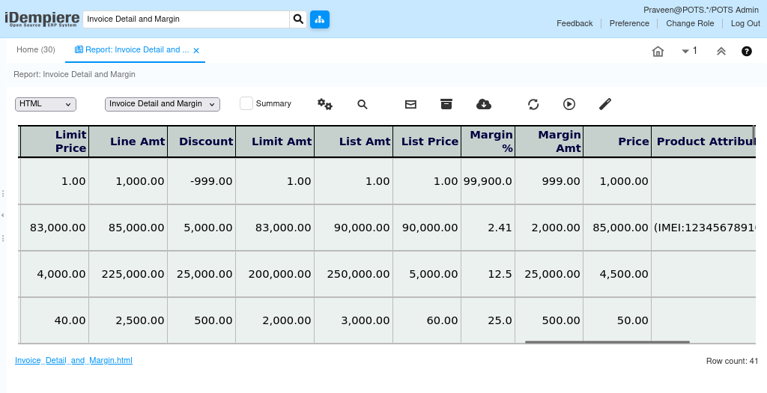The width and height of the screenshot is (767, 393).
Task: Click the Limit Price column header
Action: tap(54, 141)
